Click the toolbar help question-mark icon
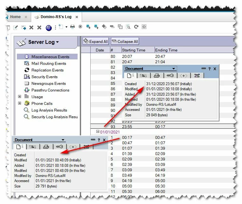242x204 pixels. click(144, 27)
